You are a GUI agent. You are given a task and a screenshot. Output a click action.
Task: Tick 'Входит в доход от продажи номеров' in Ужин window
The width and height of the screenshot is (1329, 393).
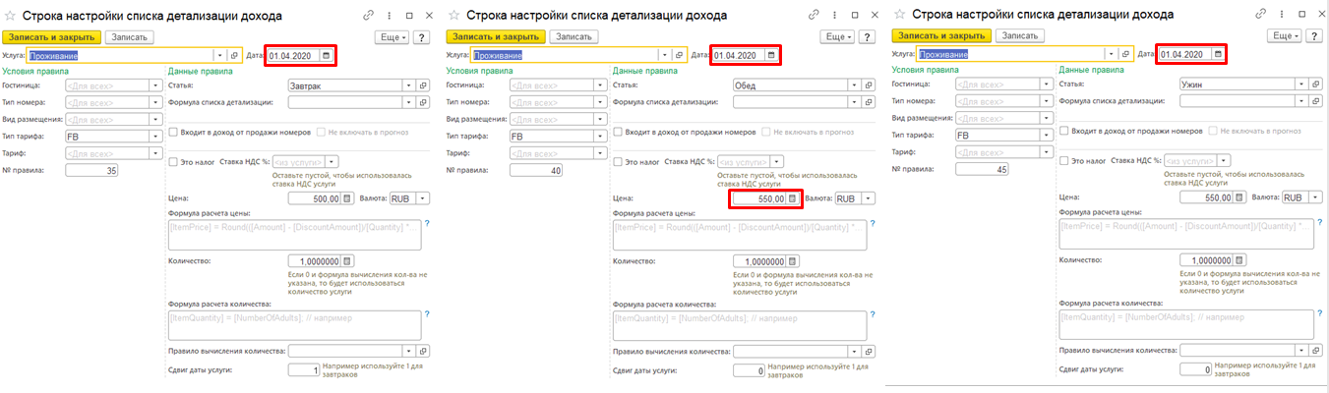tap(1064, 131)
